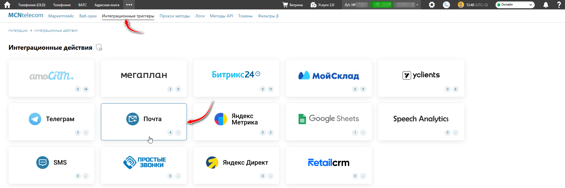
Task: Go to the home page icon
Action: pyautogui.click(x=7, y=5)
